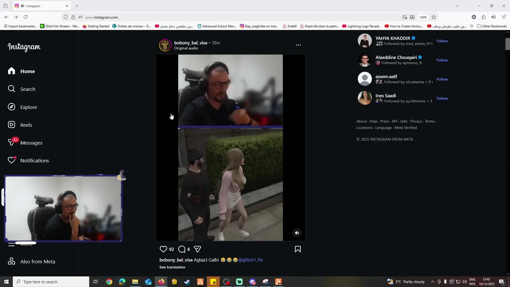
Task: Open Also from Meta menu
Action: click(x=32, y=261)
